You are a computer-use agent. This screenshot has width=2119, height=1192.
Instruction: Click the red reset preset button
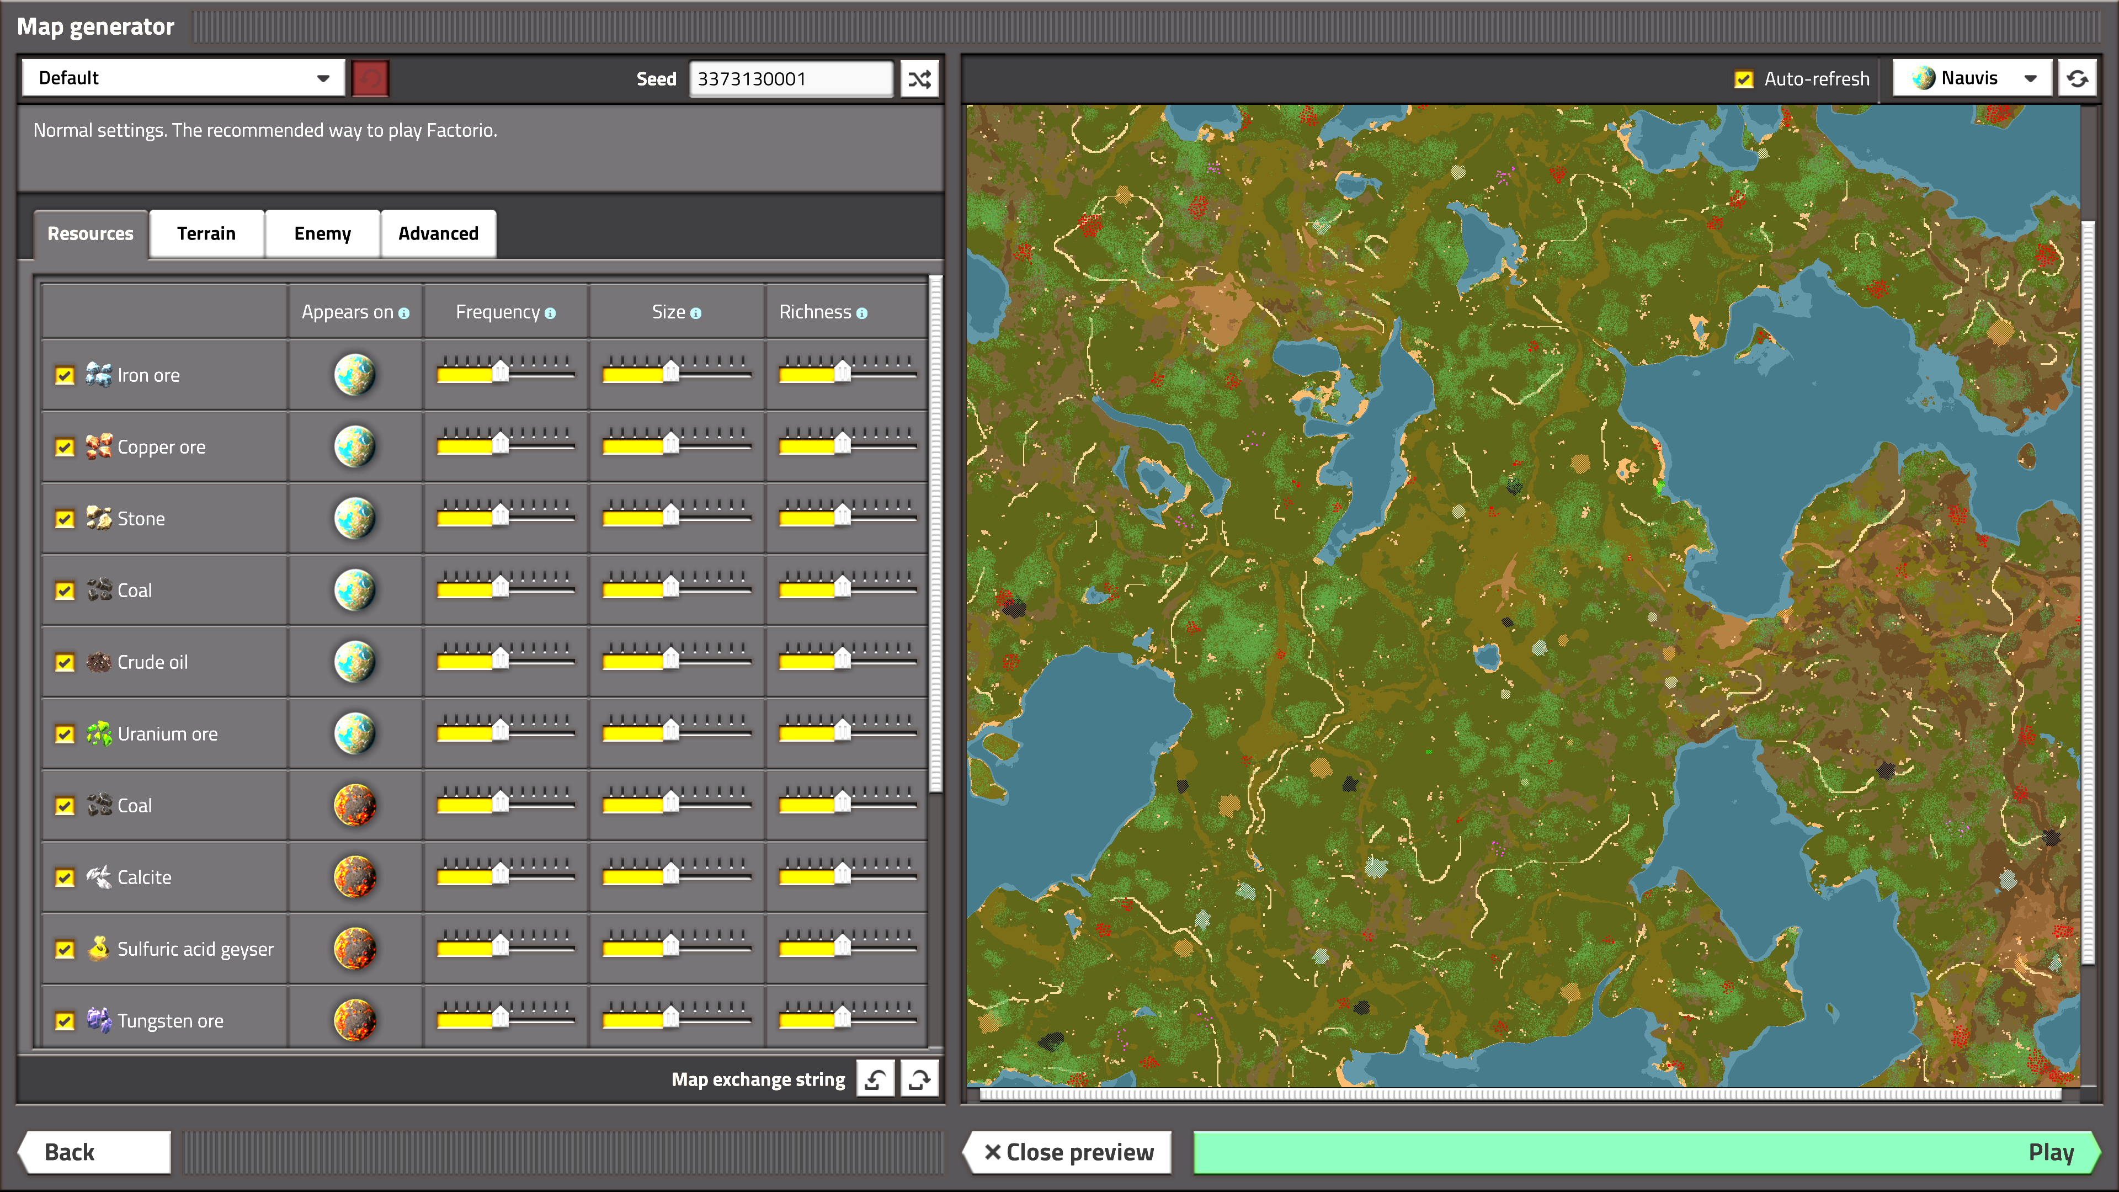370,79
